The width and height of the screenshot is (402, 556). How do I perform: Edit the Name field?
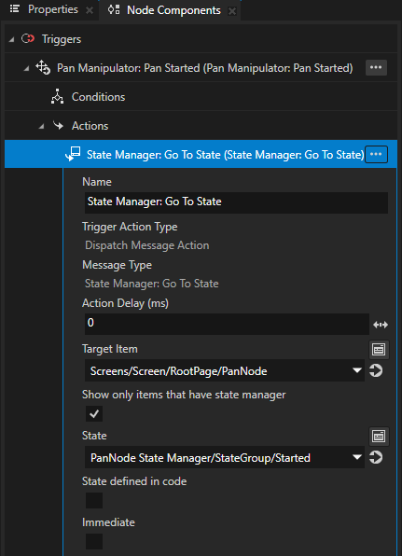point(236,202)
